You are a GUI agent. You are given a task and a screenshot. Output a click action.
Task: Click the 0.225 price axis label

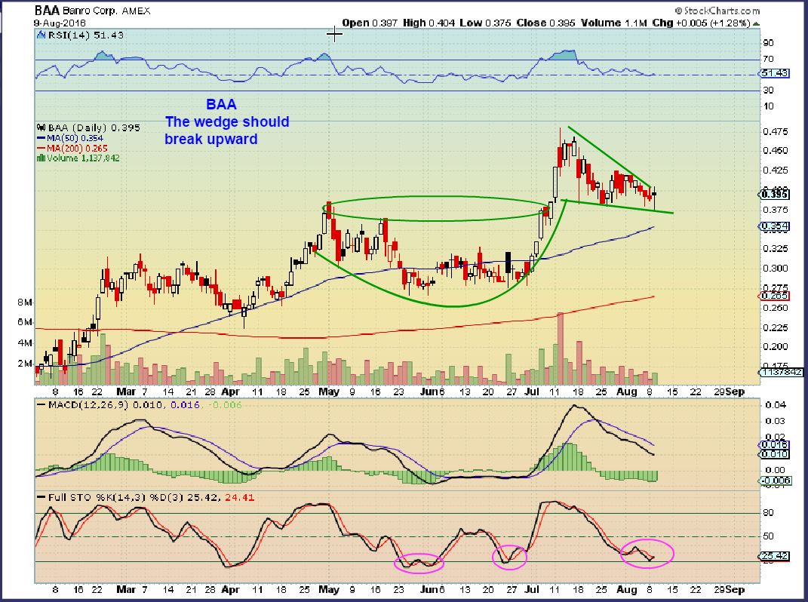click(776, 327)
